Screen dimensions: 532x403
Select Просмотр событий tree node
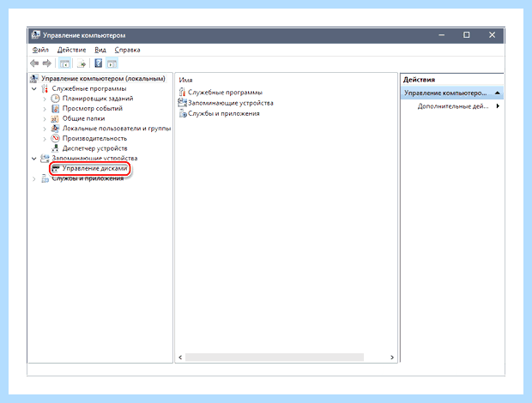pyautogui.click(x=93, y=108)
